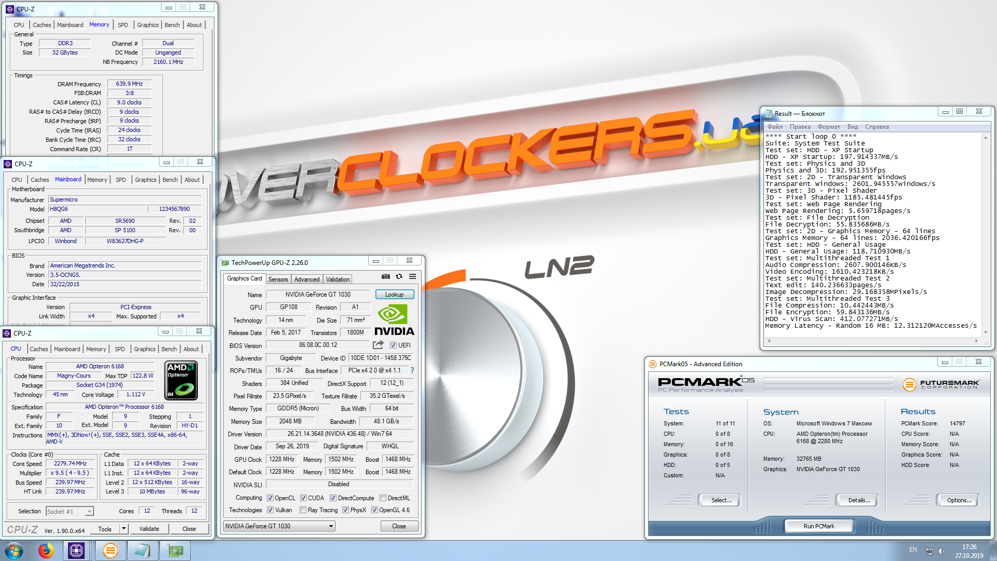Click the Run PCMark button
The image size is (997, 561).
pyautogui.click(x=819, y=526)
